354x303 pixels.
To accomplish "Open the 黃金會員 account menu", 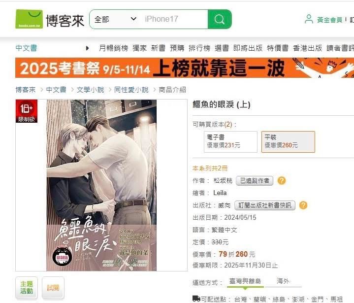I will coord(329,20).
